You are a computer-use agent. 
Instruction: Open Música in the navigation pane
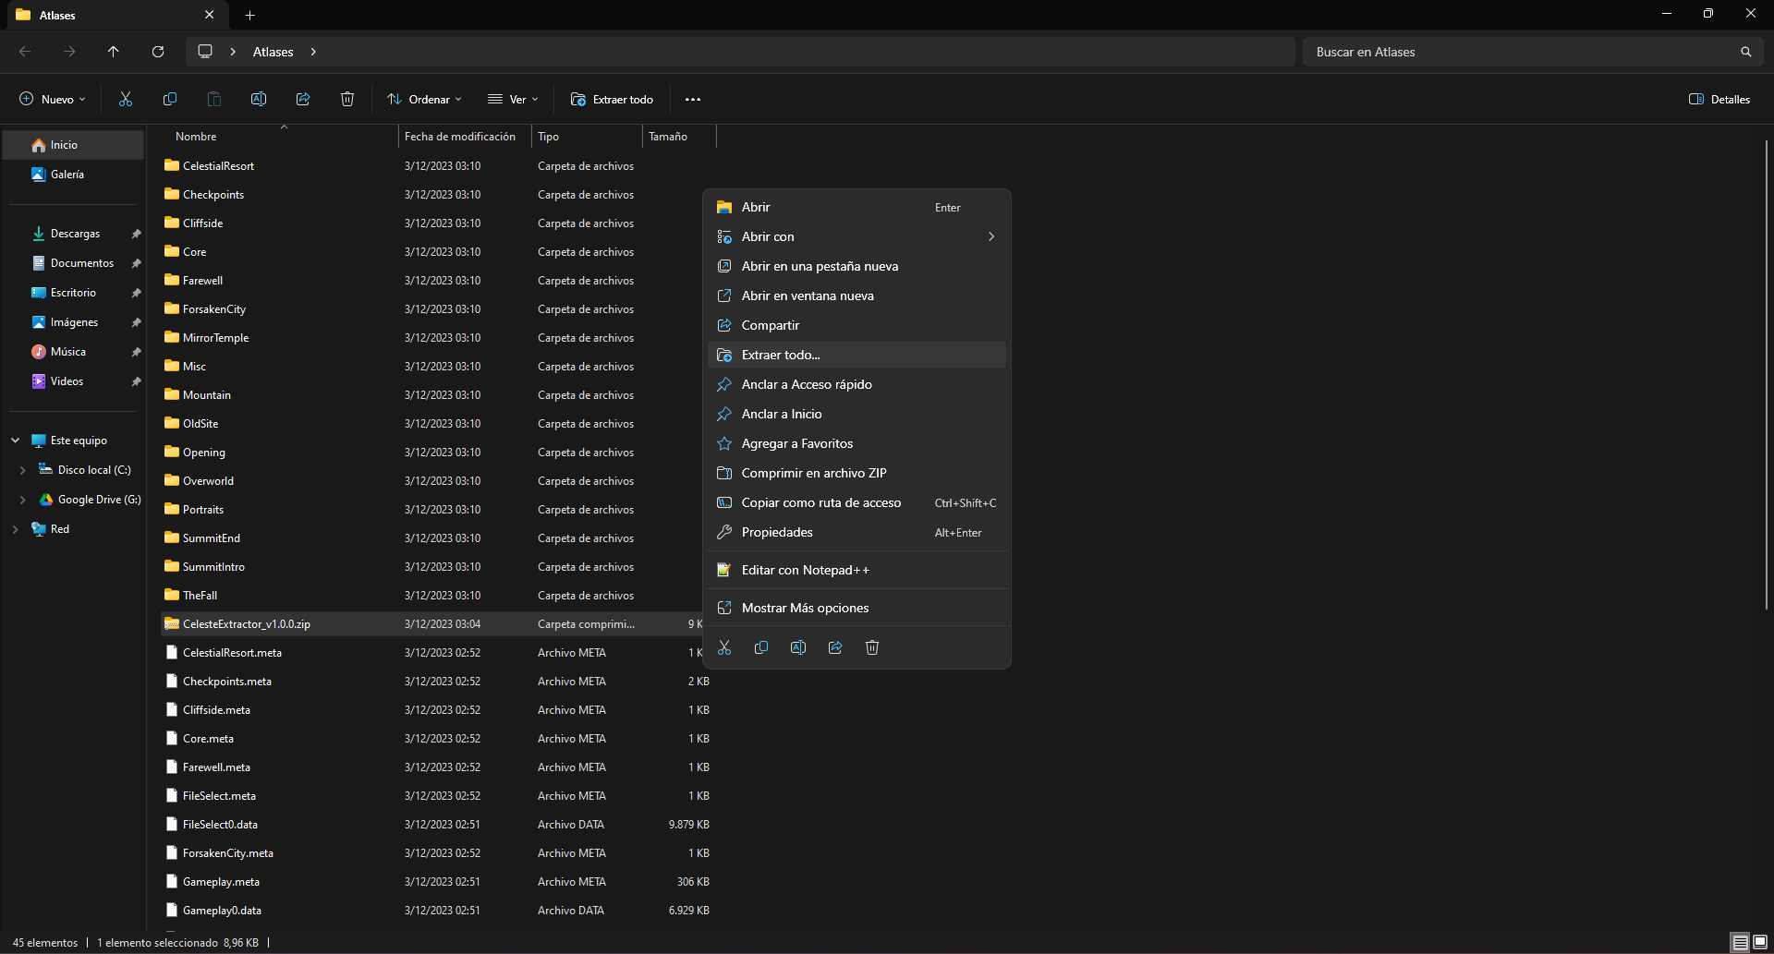[73, 352]
